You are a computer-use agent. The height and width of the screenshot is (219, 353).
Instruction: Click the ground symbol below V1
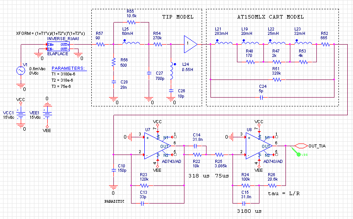point(21,86)
